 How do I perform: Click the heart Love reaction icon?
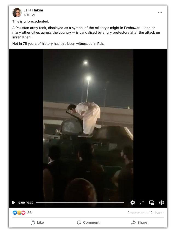(x=23, y=213)
